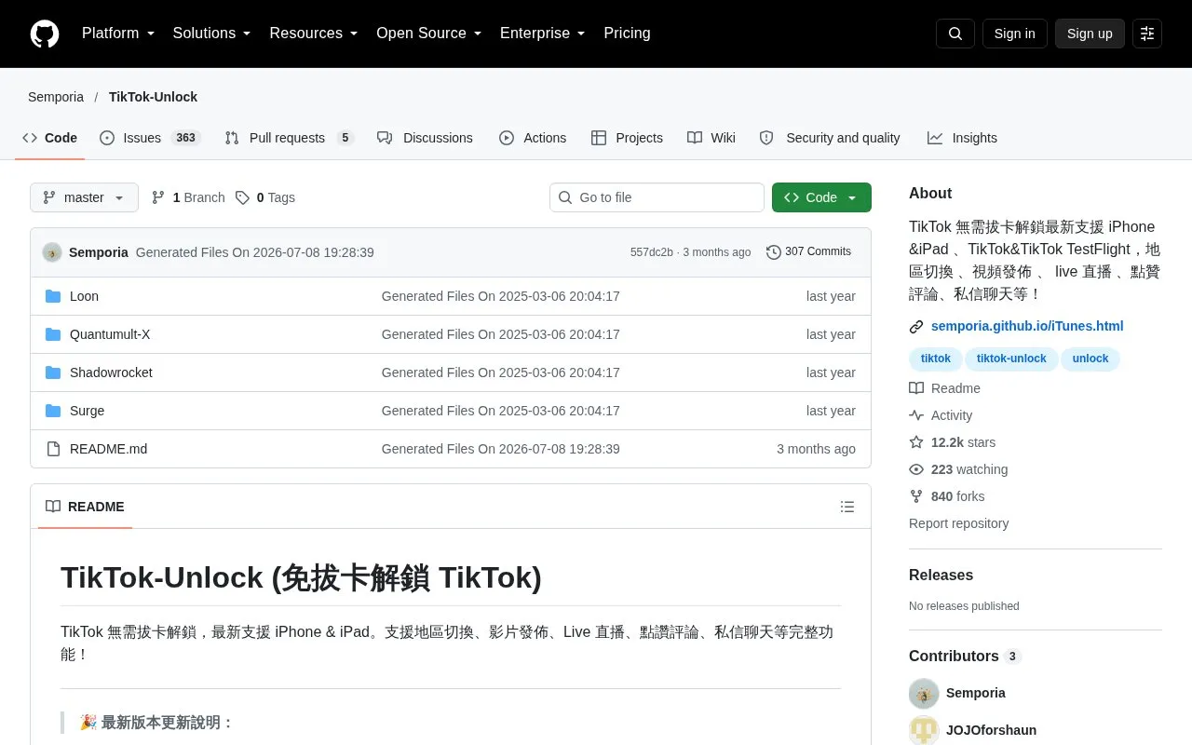Open the Wiki tab
This screenshot has height=745, width=1192.
[711, 138]
